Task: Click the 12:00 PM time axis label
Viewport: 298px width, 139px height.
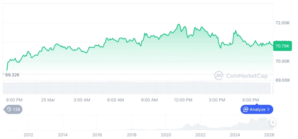Action: point(183,100)
